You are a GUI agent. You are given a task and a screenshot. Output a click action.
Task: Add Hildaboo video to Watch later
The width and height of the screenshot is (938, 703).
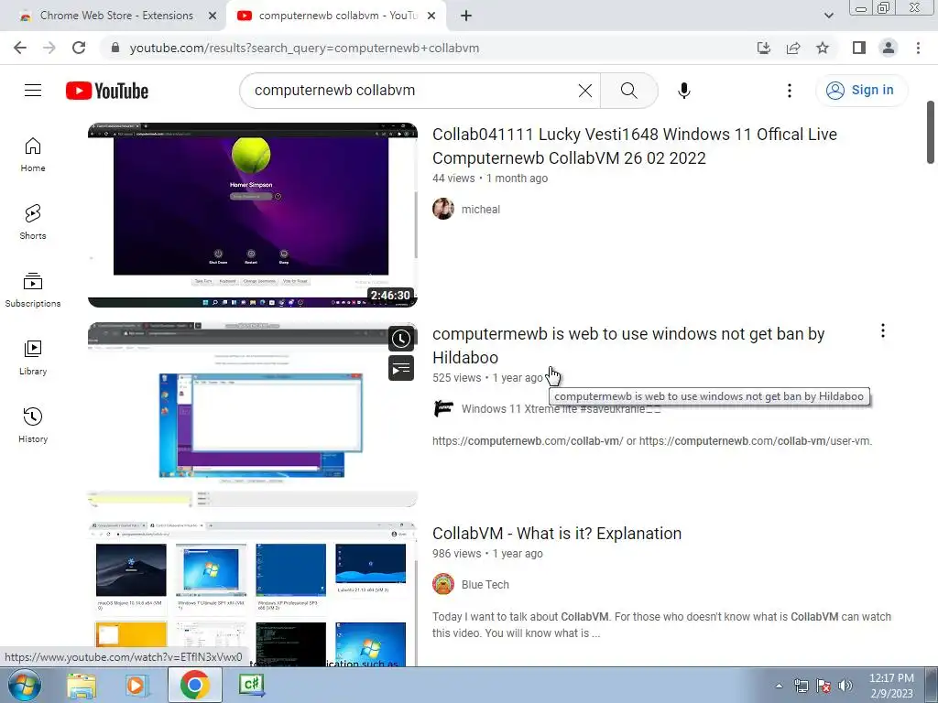click(x=401, y=339)
